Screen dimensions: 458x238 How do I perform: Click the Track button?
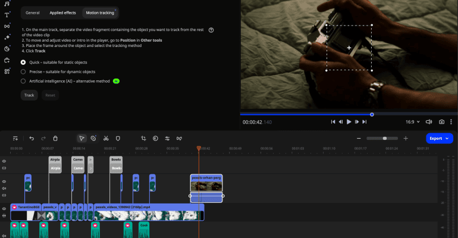click(29, 95)
